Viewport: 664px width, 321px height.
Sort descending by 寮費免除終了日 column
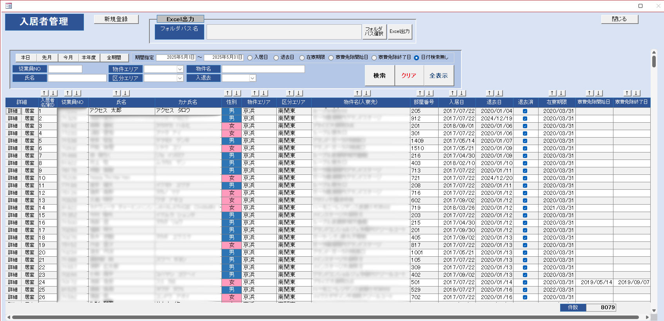(x=637, y=93)
